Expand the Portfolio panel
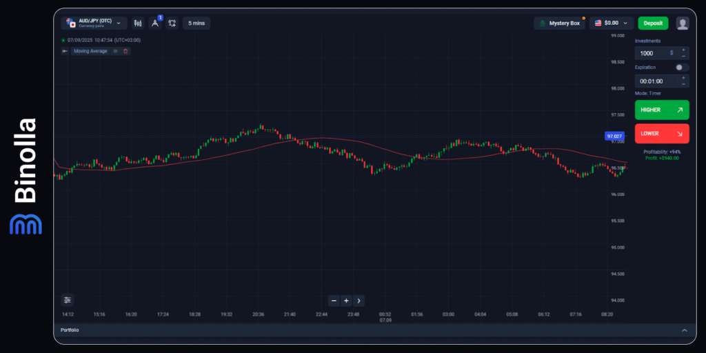Image resolution: width=706 pixels, height=353 pixels. tap(684, 330)
